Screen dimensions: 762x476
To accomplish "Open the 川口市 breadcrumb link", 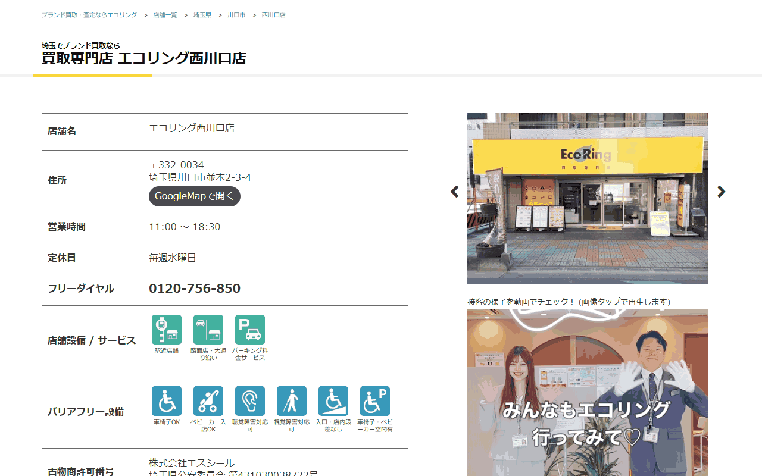I will (236, 15).
